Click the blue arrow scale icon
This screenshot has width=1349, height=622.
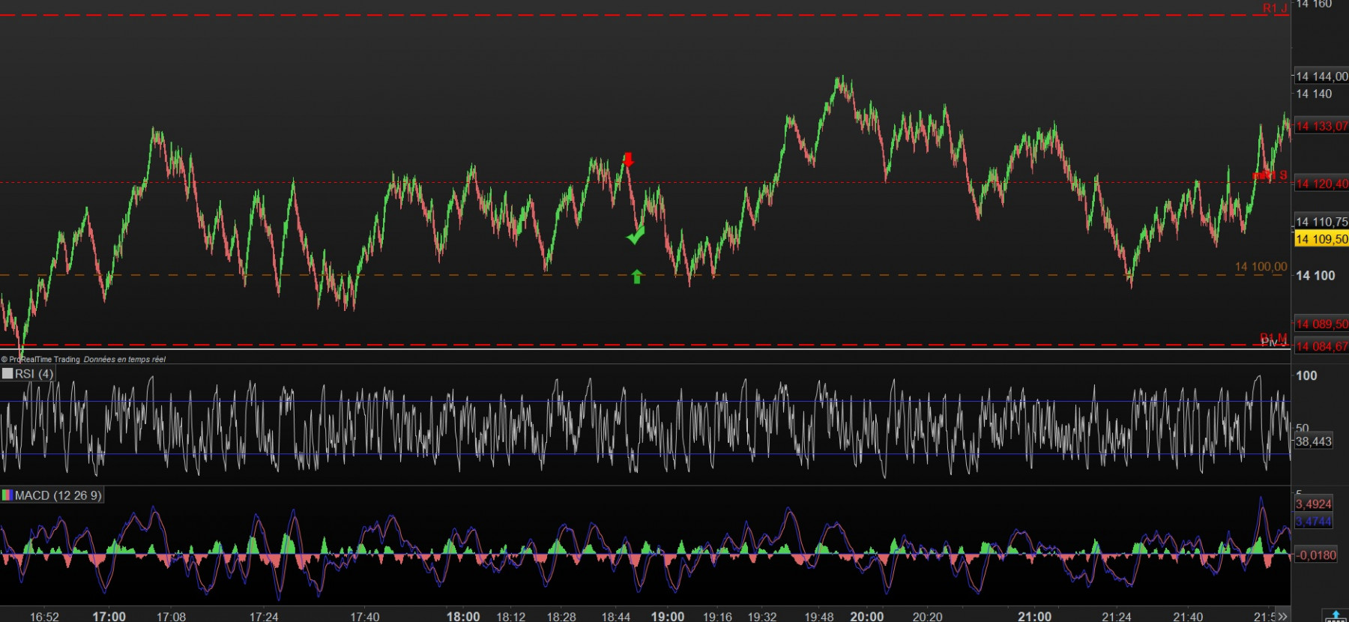(1336, 616)
